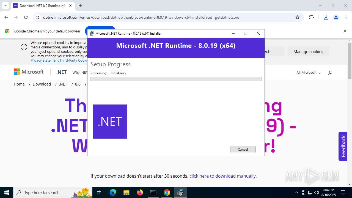Click the installer title bar icon

[92, 33]
